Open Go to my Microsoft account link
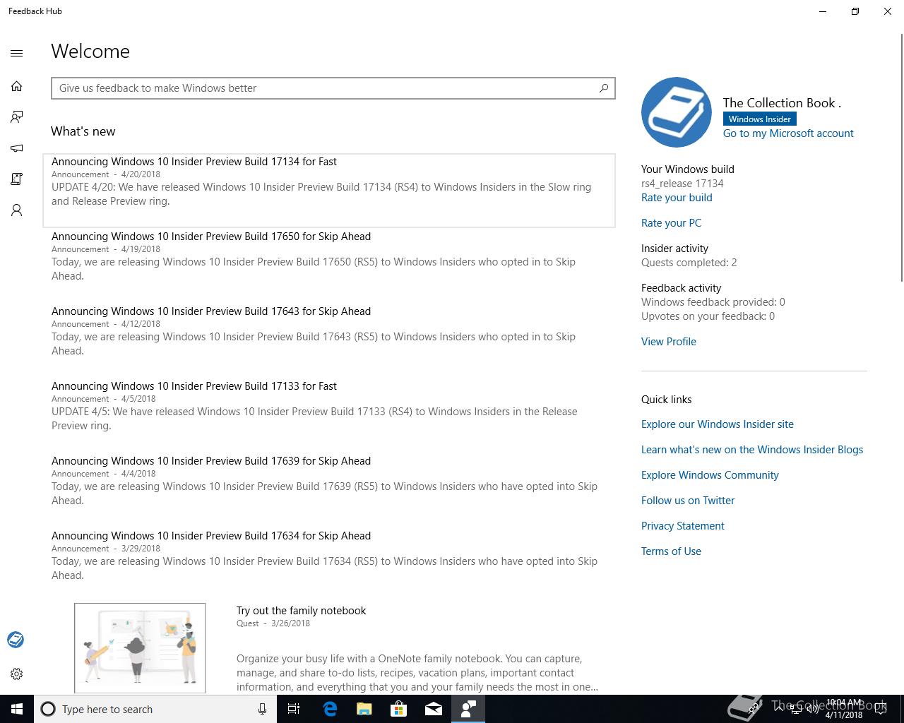904x723 pixels. [788, 133]
